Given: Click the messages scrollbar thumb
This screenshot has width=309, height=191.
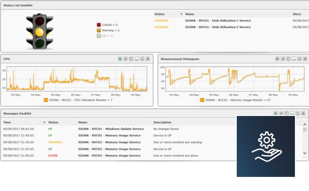Looking at the screenshot, I should 304,130.
